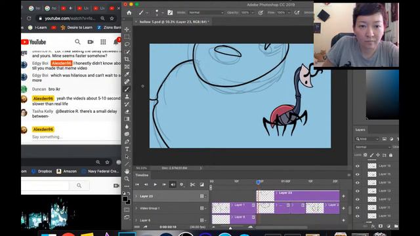
Task: Select the hollow 5.psd document tab
Action: pyautogui.click(x=174, y=22)
